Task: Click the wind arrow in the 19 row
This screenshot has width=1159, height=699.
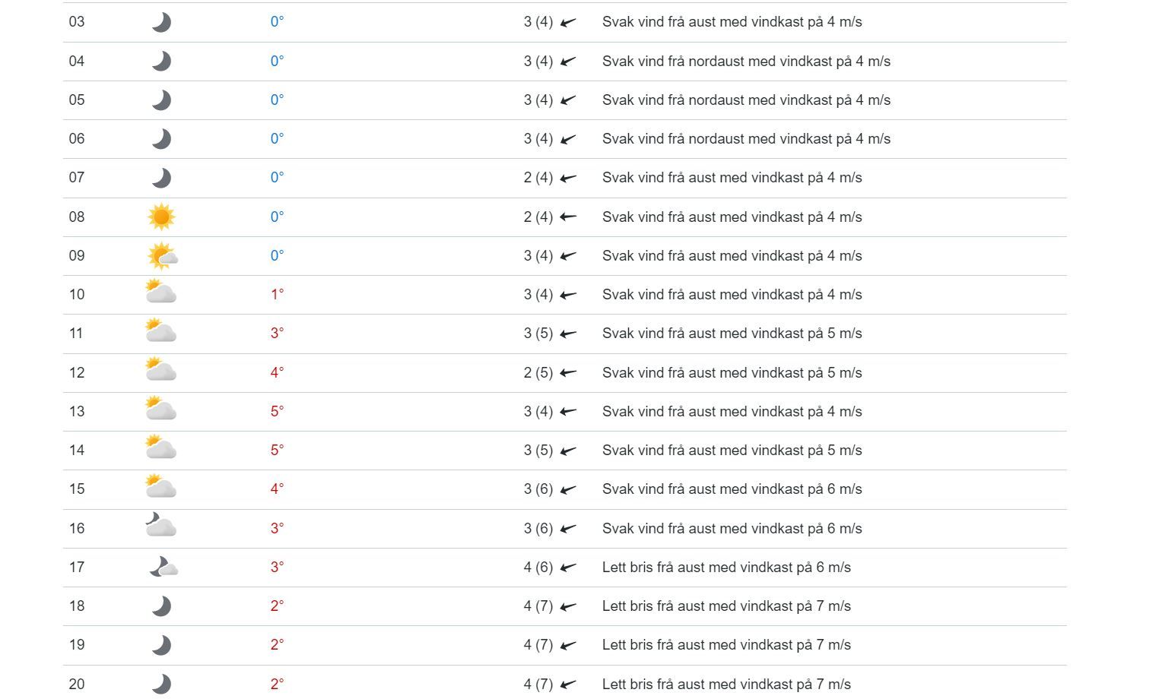Action: point(568,645)
